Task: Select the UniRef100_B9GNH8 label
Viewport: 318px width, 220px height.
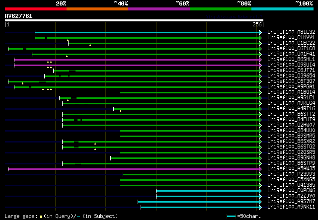Action: (291, 158)
